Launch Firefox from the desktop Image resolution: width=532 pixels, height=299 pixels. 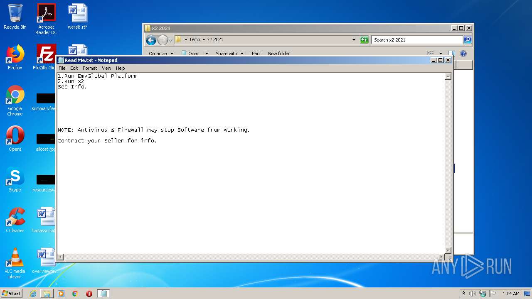15,57
